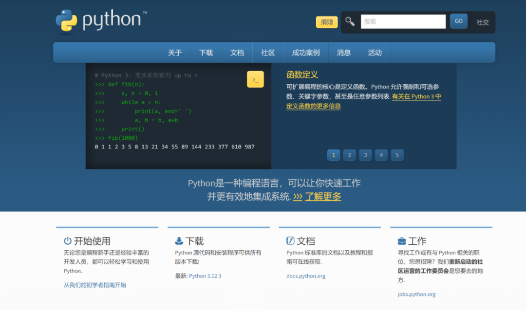The image size is (526, 311).
Task: Switch to carousel slide 4
Action: click(381, 155)
